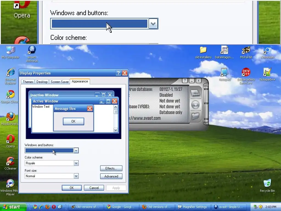Switch to Google - Googl... taskbar button
Screen dimensions: 281x211
pos(122,207)
